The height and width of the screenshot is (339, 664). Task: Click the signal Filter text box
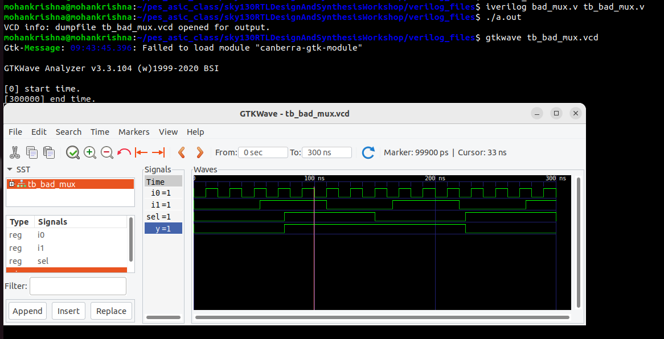77,286
